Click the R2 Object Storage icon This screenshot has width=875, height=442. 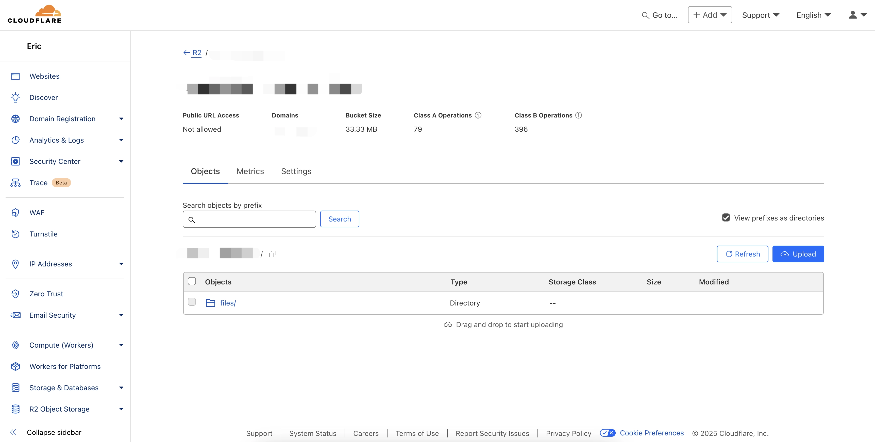(16, 409)
